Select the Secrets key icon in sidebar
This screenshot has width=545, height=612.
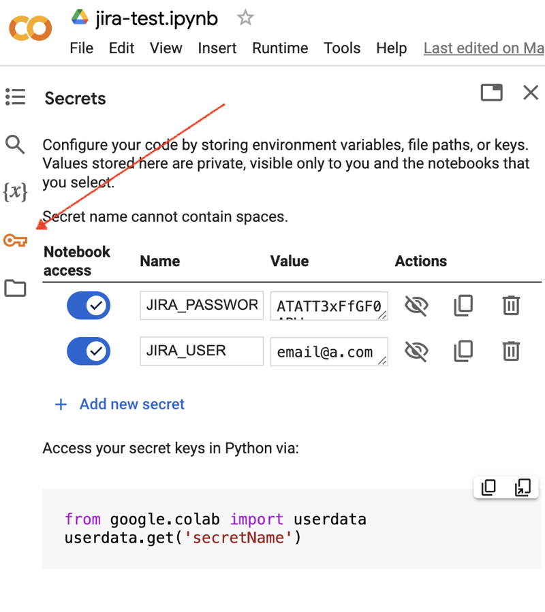click(x=15, y=240)
